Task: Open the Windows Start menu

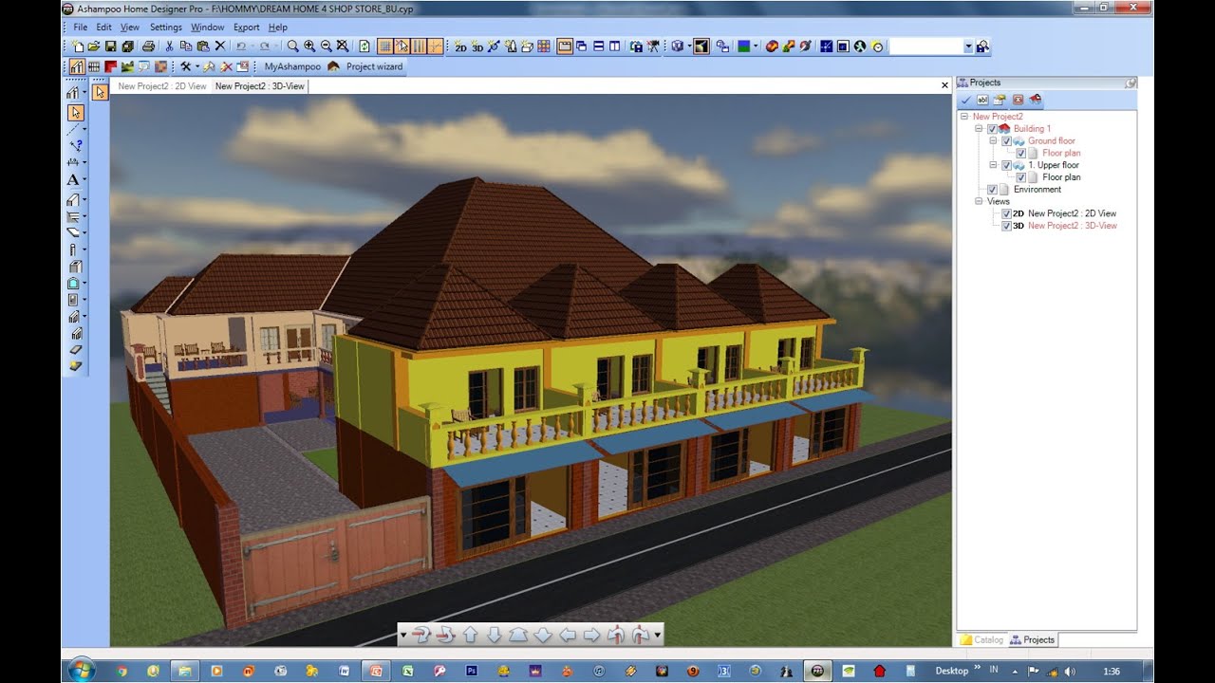Action: [82, 670]
